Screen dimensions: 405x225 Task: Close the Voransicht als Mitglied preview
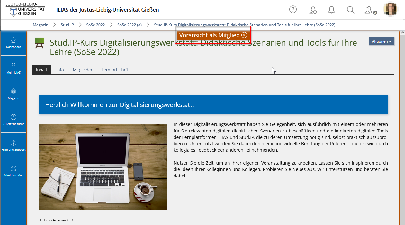click(244, 35)
